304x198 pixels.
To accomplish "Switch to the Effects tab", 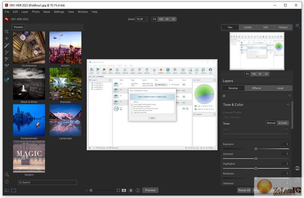I will [x=257, y=88].
